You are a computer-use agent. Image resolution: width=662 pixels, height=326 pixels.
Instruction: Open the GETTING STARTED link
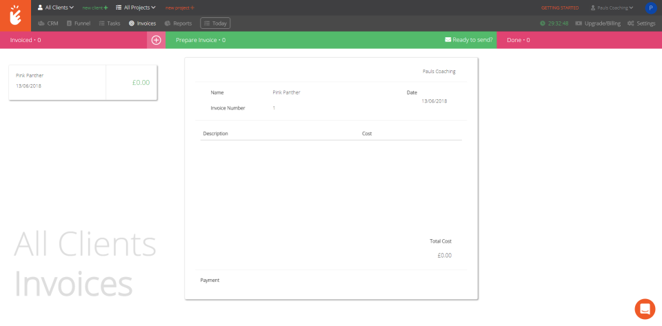click(560, 8)
